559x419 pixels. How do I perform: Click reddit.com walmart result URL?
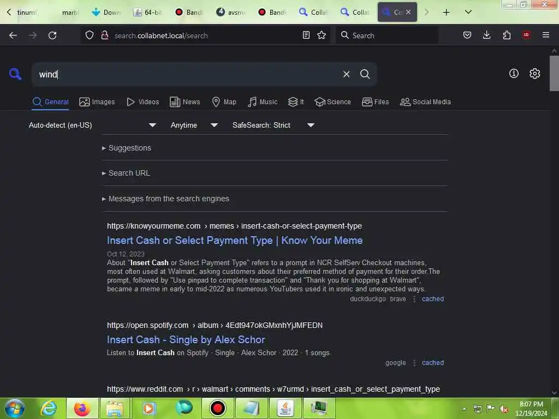point(273,389)
